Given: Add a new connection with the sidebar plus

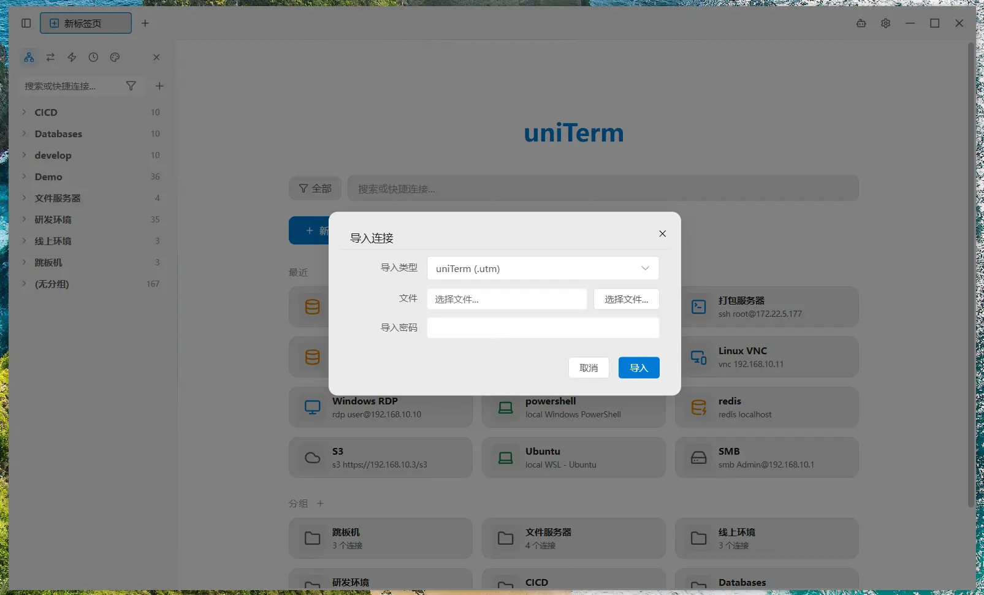Looking at the screenshot, I should click(x=159, y=86).
